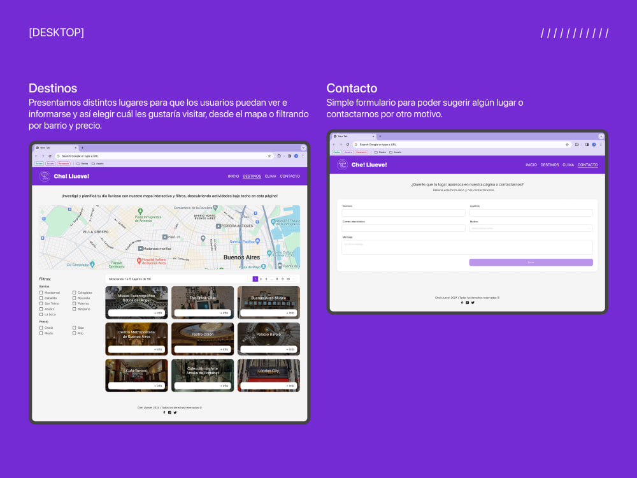The image size is (637, 478).
Task: Open the Motivo dropdown in contact form
Action: (x=531, y=228)
